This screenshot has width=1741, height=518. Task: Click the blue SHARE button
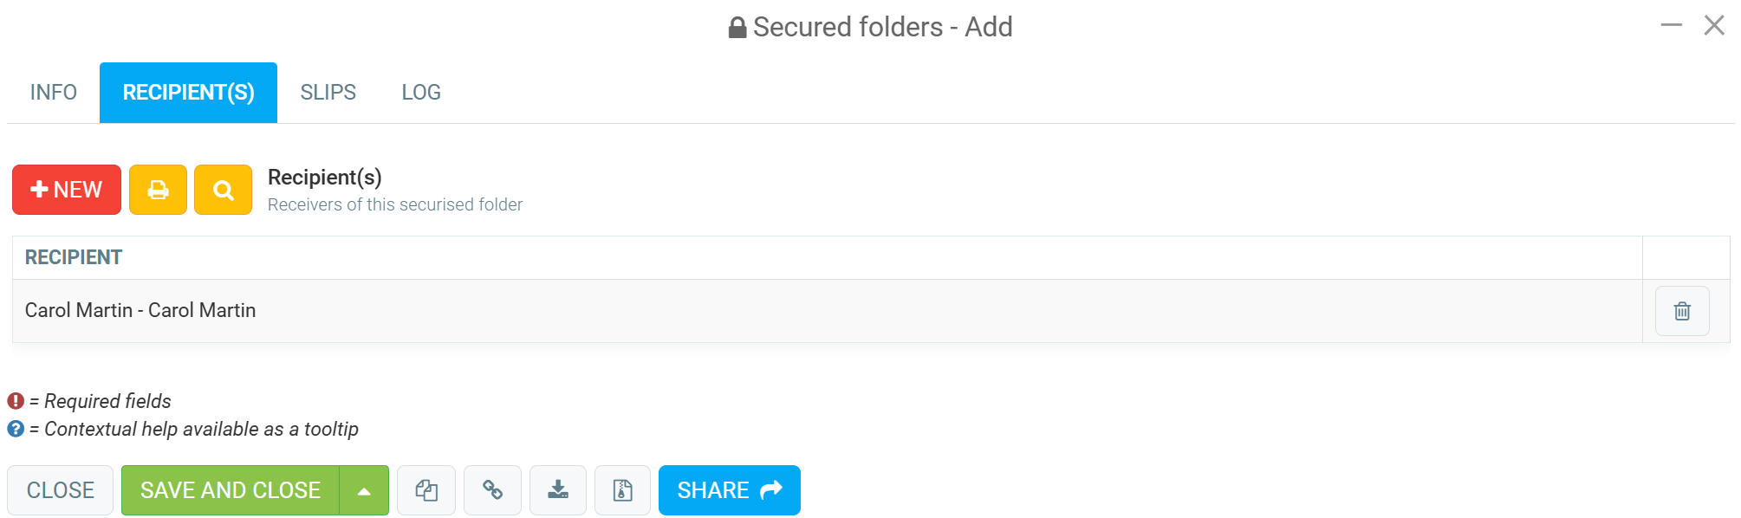(730, 490)
